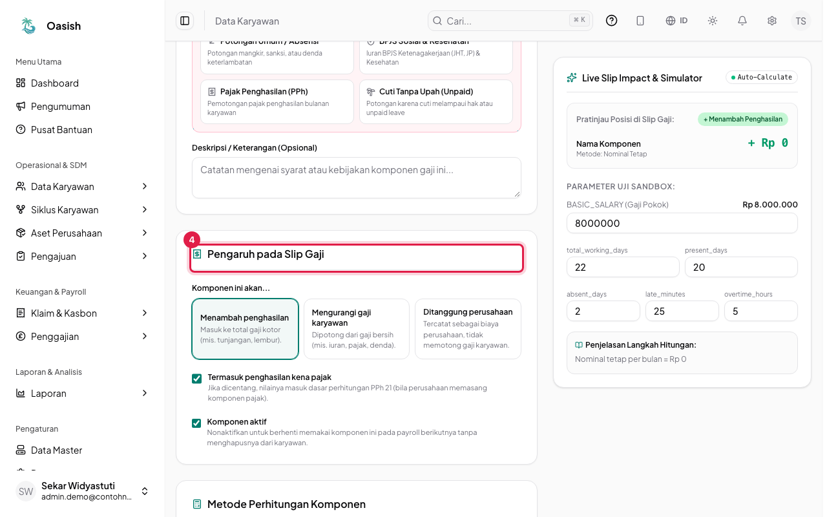Choose Pajak Penghasilan (PPh) card
Viewport: 827px width, 517px height.
pyautogui.click(x=277, y=101)
